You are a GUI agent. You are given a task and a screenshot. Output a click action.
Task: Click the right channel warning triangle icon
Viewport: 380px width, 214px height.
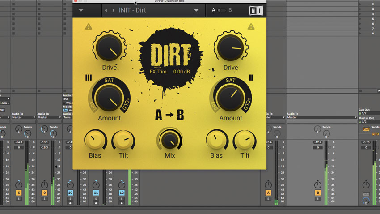tap(251, 26)
